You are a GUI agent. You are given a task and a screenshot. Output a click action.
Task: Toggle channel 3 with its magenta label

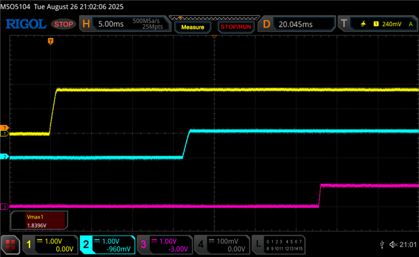click(x=143, y=245)
